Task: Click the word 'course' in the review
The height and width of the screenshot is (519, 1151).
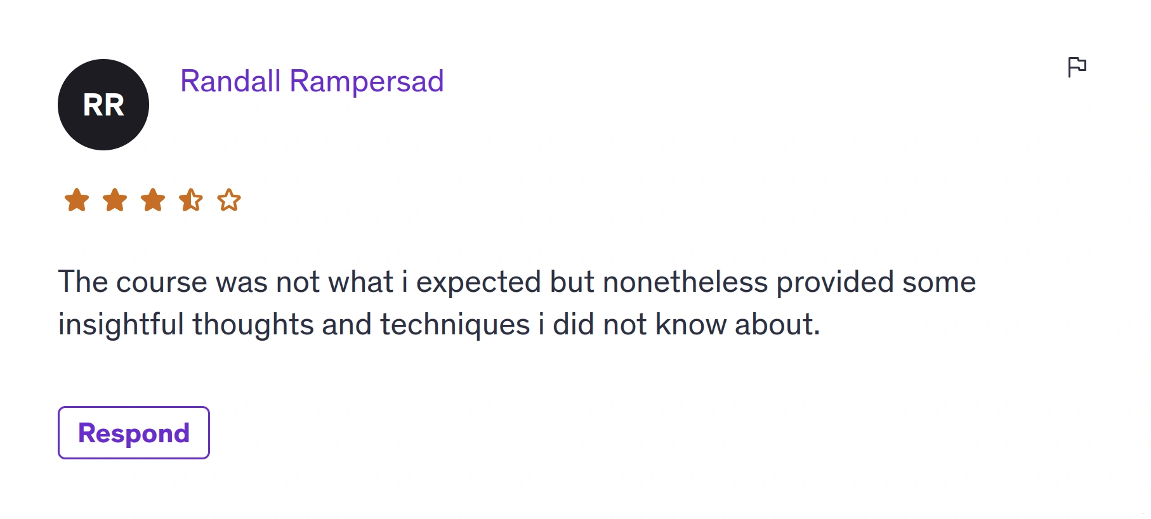Action: (162, 282)
